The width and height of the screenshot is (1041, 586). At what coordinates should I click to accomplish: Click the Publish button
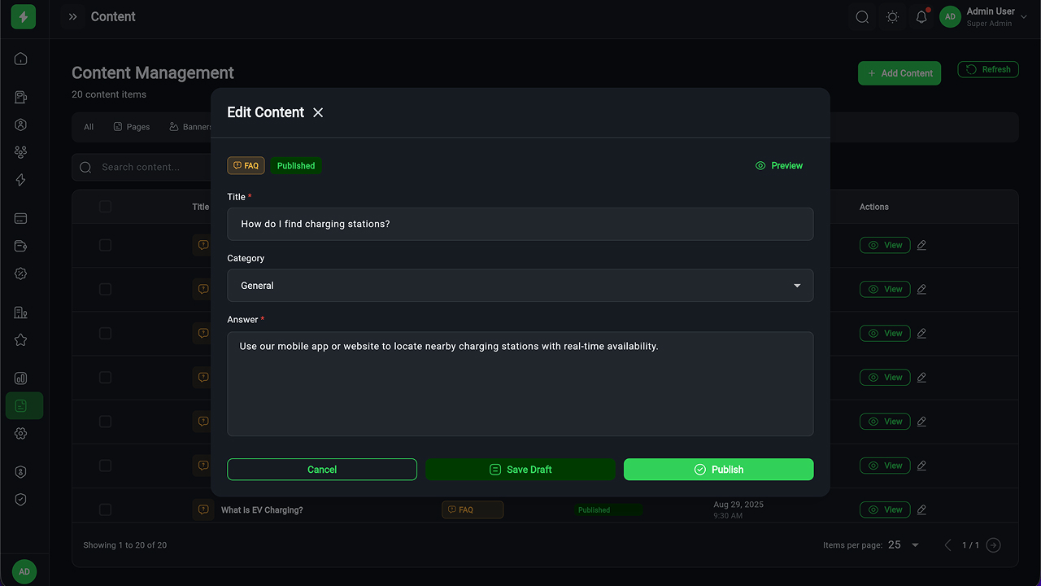[x=718, y=470]
